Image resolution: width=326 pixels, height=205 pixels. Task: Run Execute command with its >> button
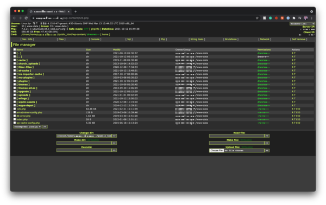coord(114,150)
